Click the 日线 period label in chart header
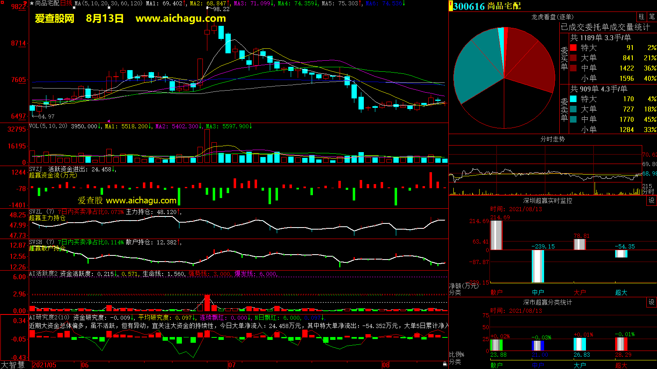The width and height of the screenshot is (657, 369). coord(66,3)
